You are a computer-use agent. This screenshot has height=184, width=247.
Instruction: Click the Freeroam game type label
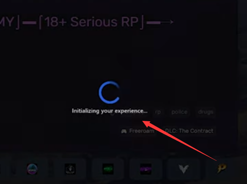[x=142, y=131]
